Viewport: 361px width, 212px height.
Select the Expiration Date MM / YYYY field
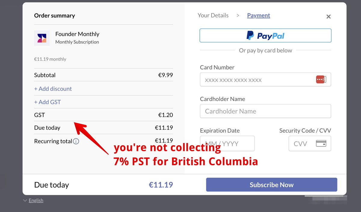point(227,143)
